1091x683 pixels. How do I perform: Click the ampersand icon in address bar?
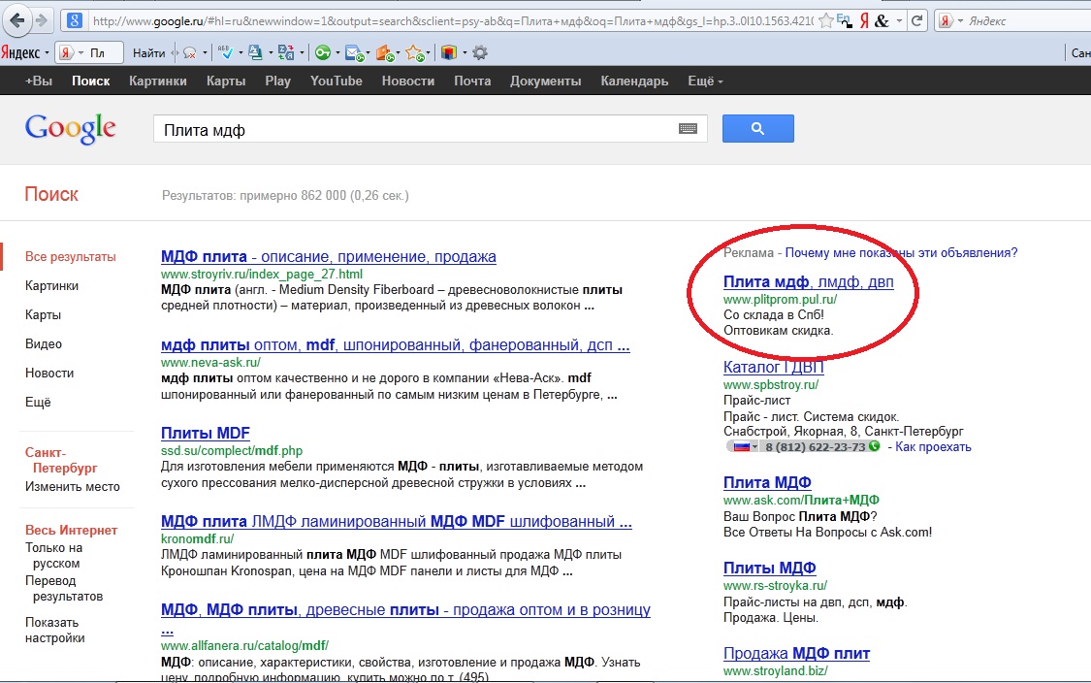tap(882, 21)
